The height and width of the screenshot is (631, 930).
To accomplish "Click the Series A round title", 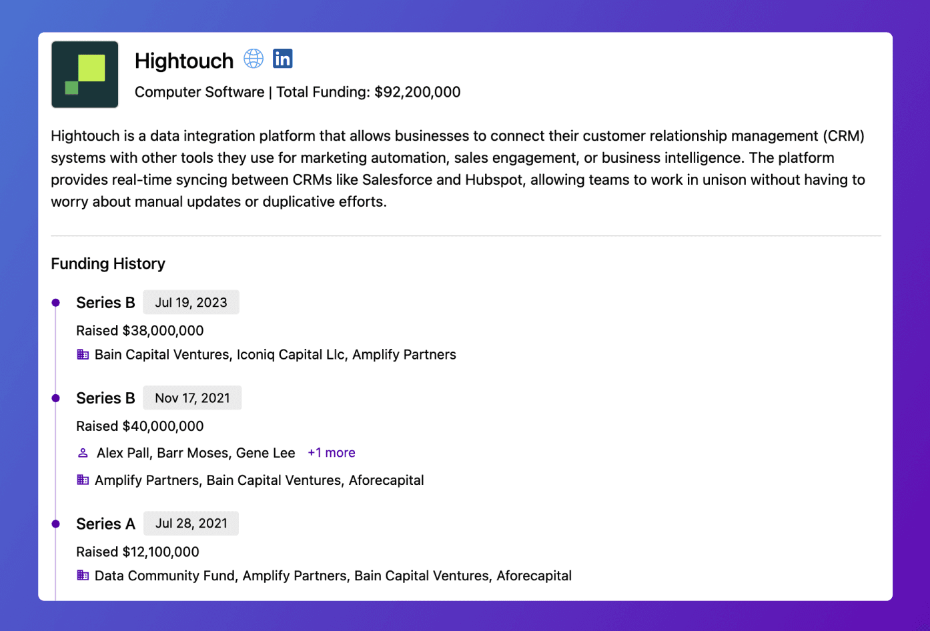I will [x=105, y=524].
